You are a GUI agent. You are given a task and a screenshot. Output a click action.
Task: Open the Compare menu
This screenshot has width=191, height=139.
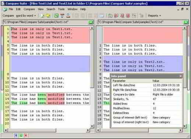click(29, 9)
